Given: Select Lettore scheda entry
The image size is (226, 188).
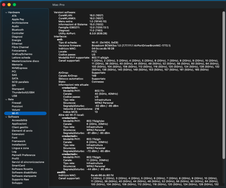Looking at the screenshot, I should point(21,58).
